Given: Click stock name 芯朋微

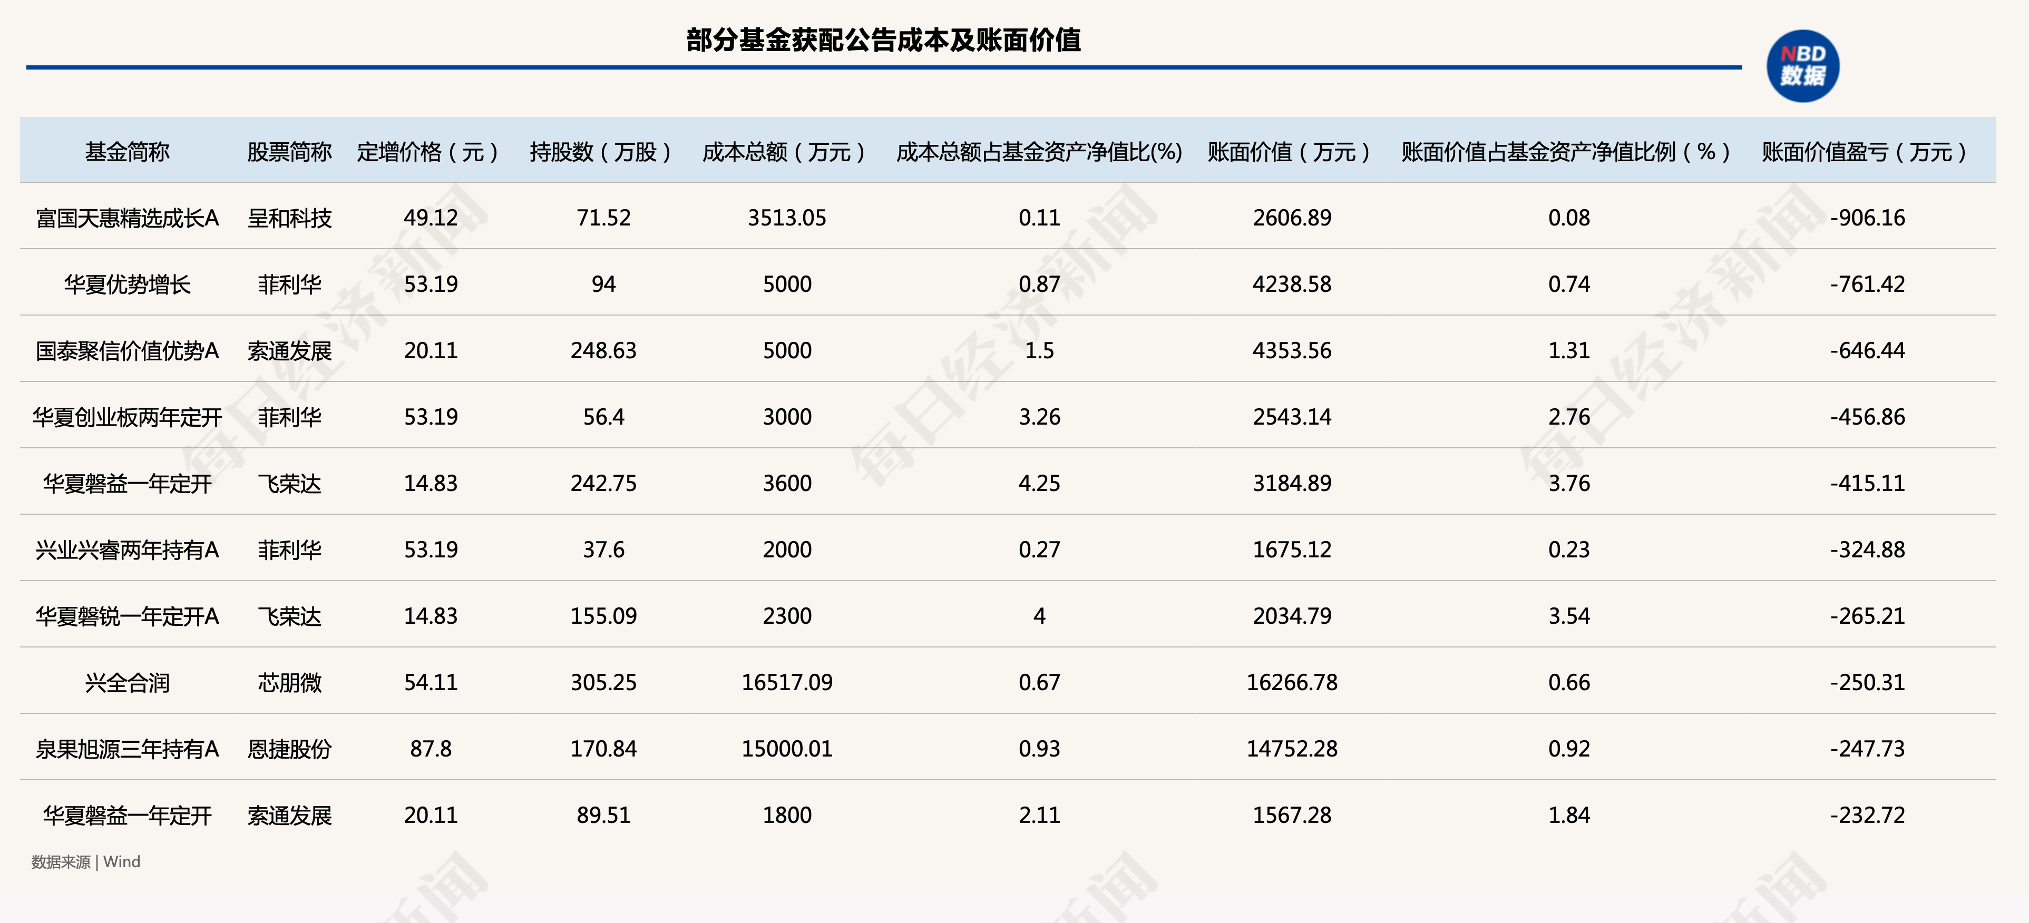Looking at the screenshot, I should coord(289,683).
